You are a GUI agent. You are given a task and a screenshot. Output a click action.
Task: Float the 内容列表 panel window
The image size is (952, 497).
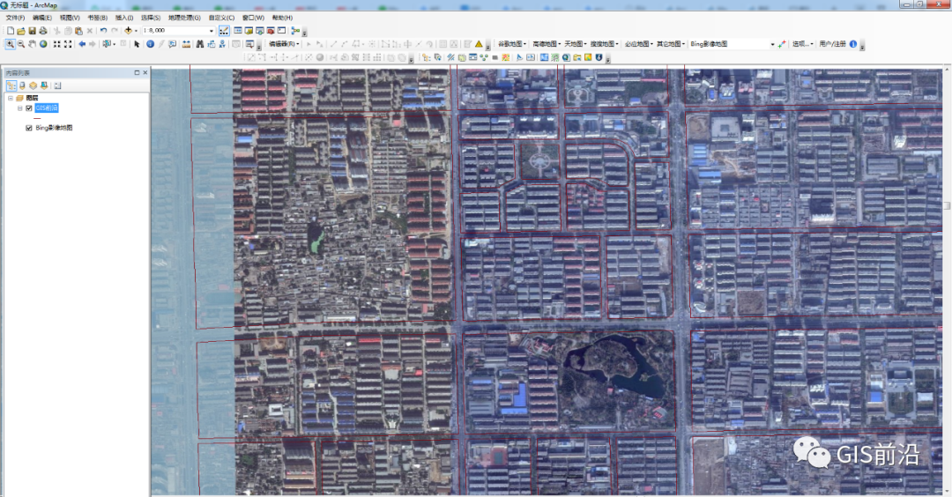pos(137,72)
